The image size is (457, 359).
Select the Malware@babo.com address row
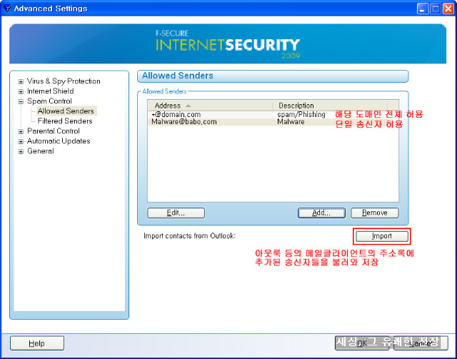pyautogui.click(x=273, y=122)
